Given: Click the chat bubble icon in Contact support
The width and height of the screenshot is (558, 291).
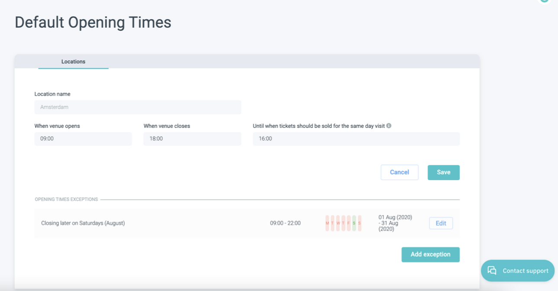Looking at the screenshot, I should tap(492, 271).
